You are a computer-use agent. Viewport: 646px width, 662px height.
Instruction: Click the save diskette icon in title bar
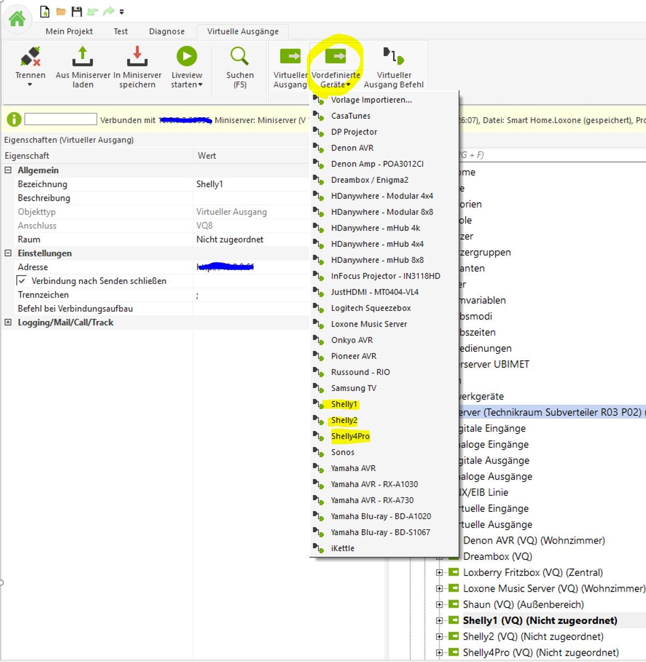(x=77, y=11)
